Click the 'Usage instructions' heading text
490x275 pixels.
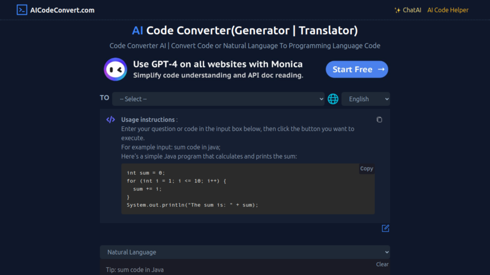148,119
